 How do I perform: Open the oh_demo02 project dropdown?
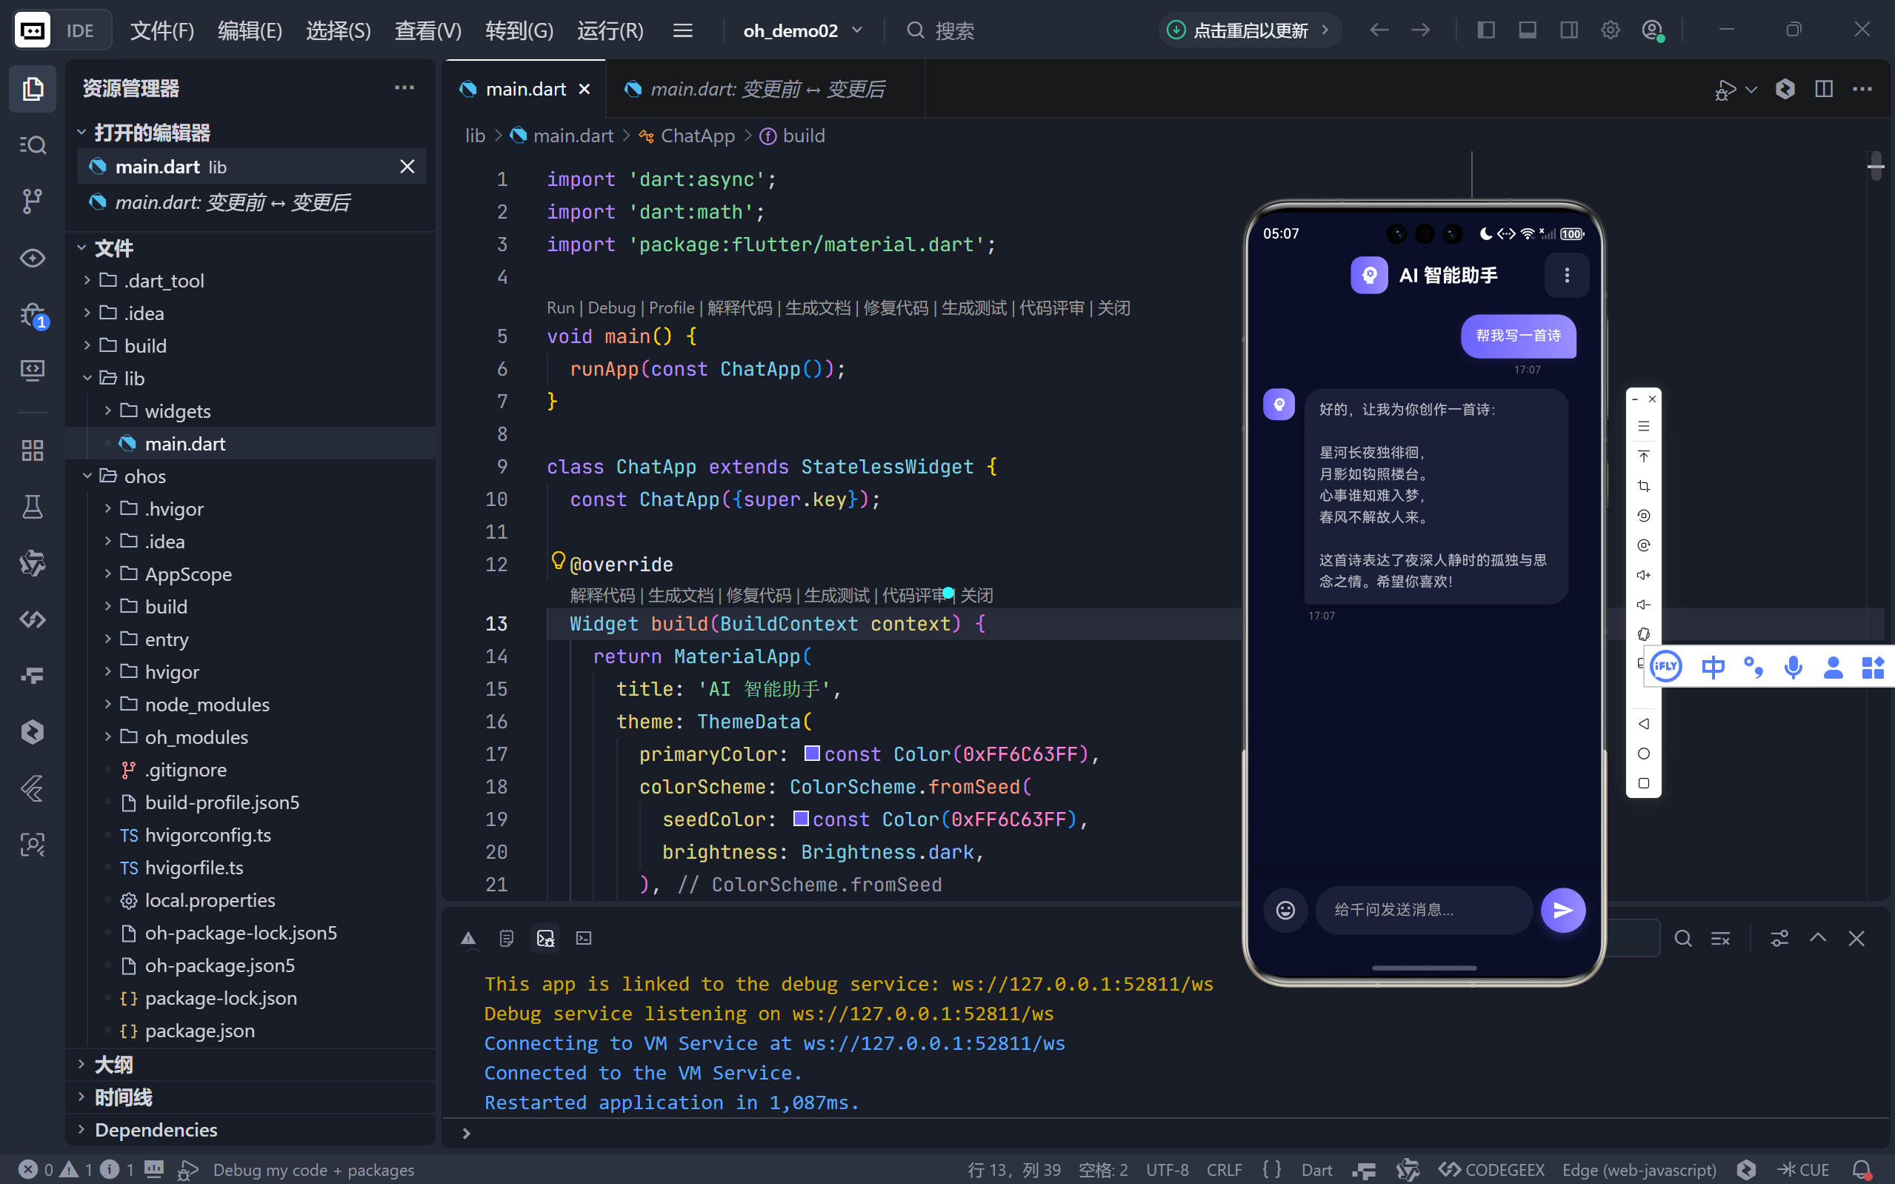(802, 30)
